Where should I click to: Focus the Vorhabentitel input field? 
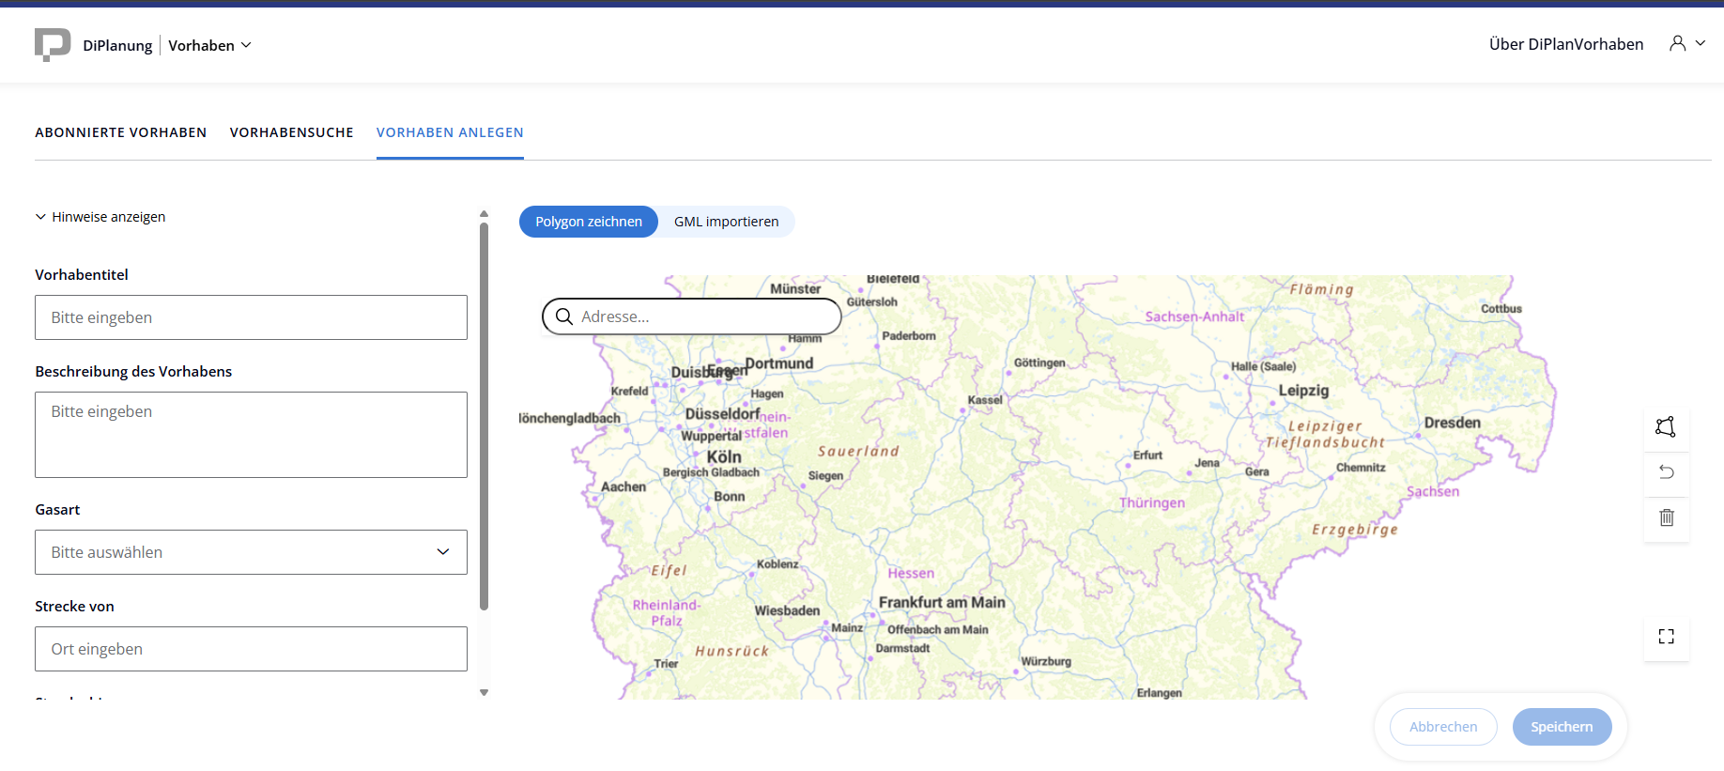point(251,317)
